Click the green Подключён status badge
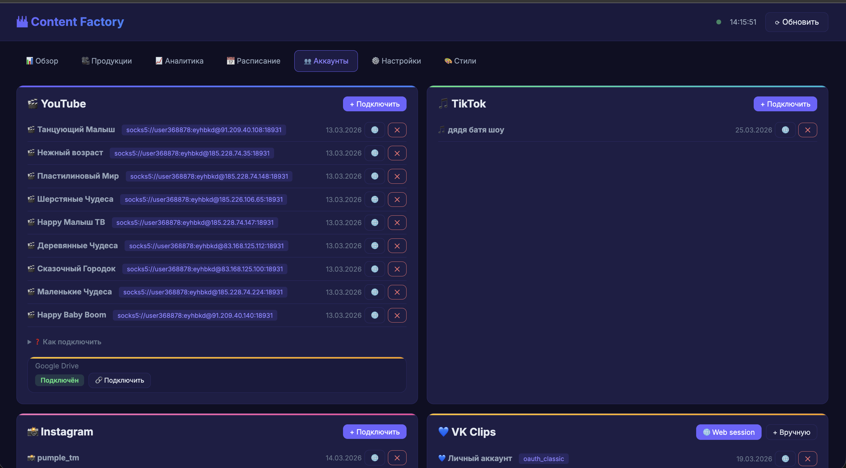This screenshot has width=846, height=468. click(59, 380)
